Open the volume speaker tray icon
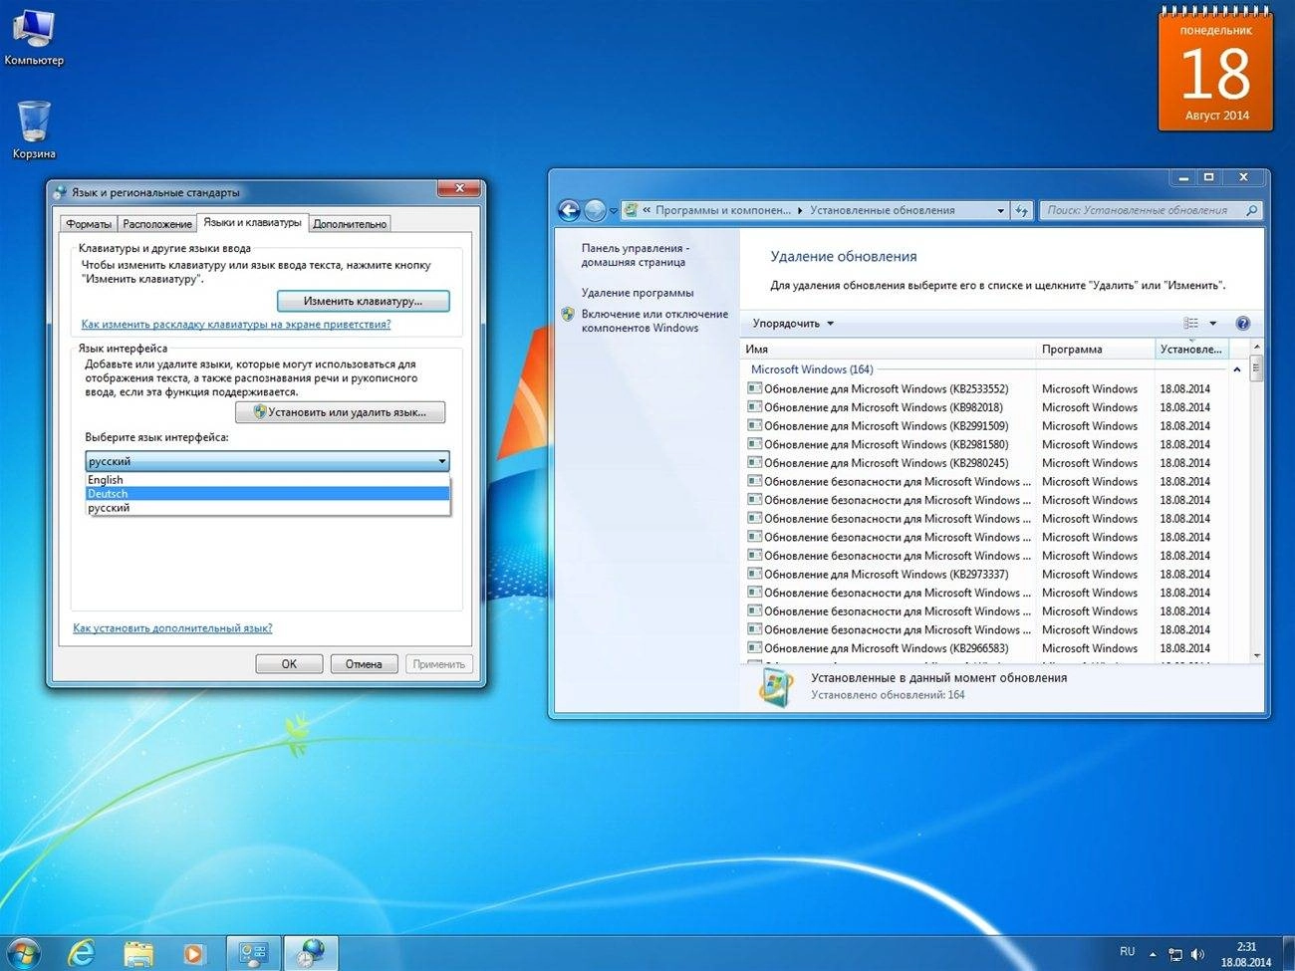Screen dimensions: 1295x971 tap(1197, 954)
